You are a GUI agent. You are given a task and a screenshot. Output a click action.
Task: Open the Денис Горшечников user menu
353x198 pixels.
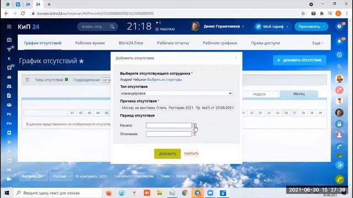click(x=224, y=26)
